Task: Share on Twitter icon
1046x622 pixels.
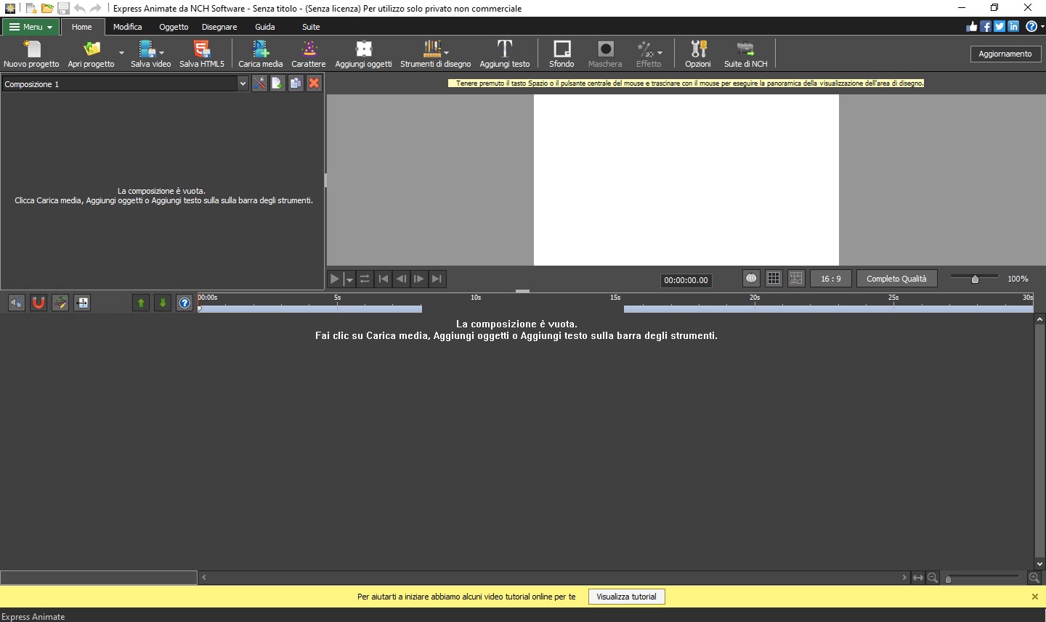Action: pos(1000,26)
